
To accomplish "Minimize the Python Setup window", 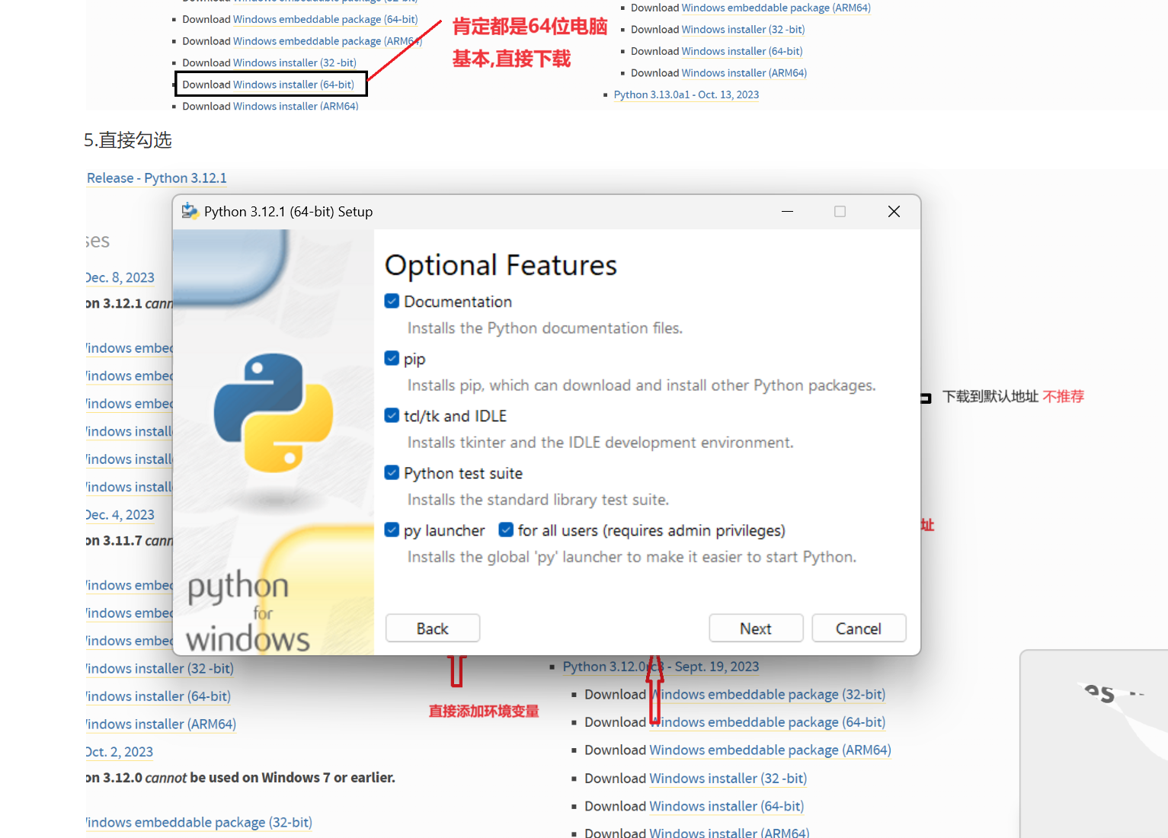I will (x=787, y=212).
